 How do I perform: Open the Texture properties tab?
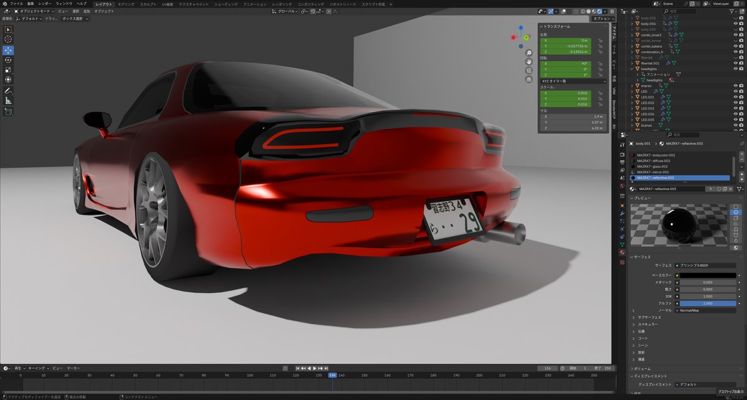(622, 262)
